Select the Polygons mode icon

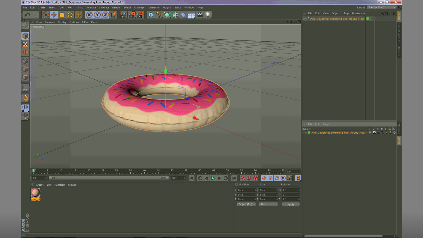25,77
